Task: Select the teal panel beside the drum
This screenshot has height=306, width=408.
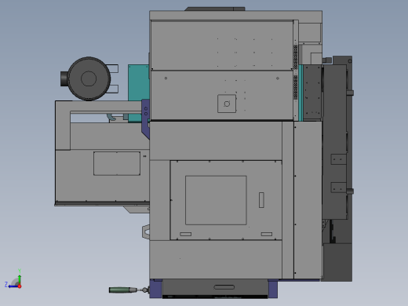Action: tap(139, 93)
